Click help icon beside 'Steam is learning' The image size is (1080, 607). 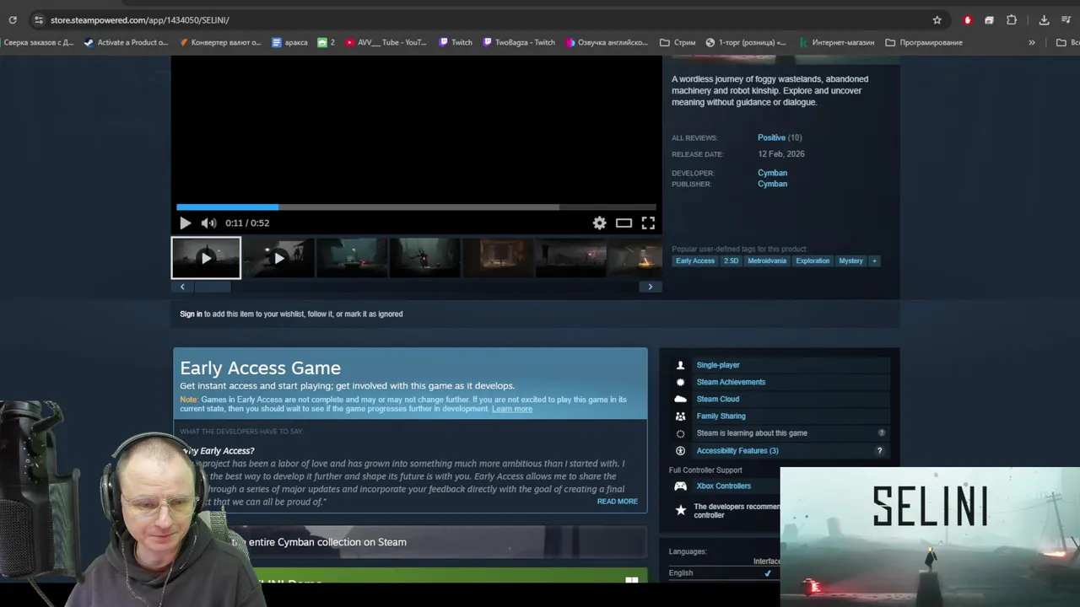881,433
